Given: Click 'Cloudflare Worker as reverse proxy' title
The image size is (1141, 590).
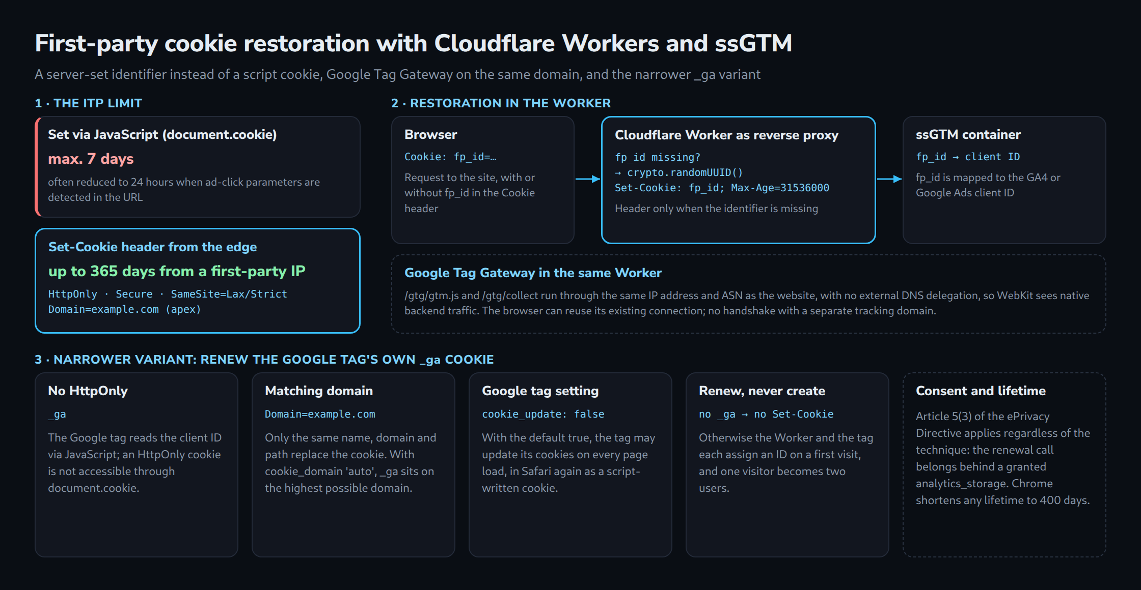Looking at the screenshot, I should (x=726, y=135).
